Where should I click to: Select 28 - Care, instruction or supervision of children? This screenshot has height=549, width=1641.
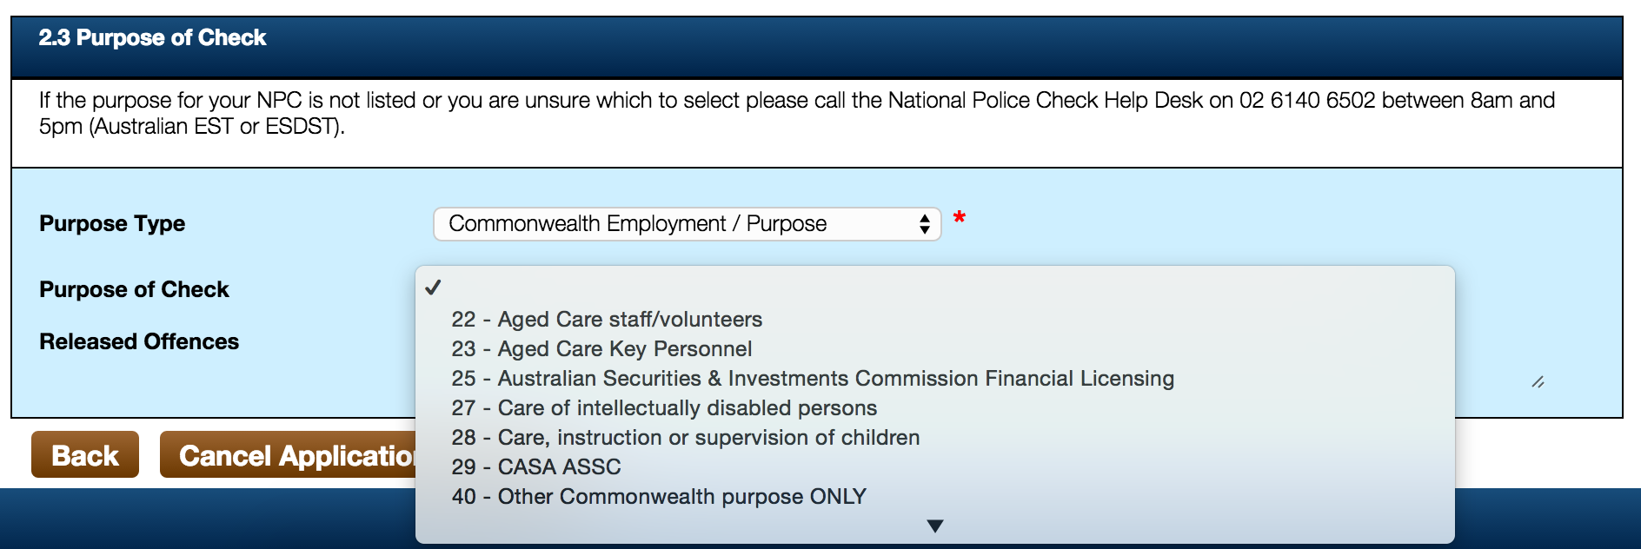685,438
